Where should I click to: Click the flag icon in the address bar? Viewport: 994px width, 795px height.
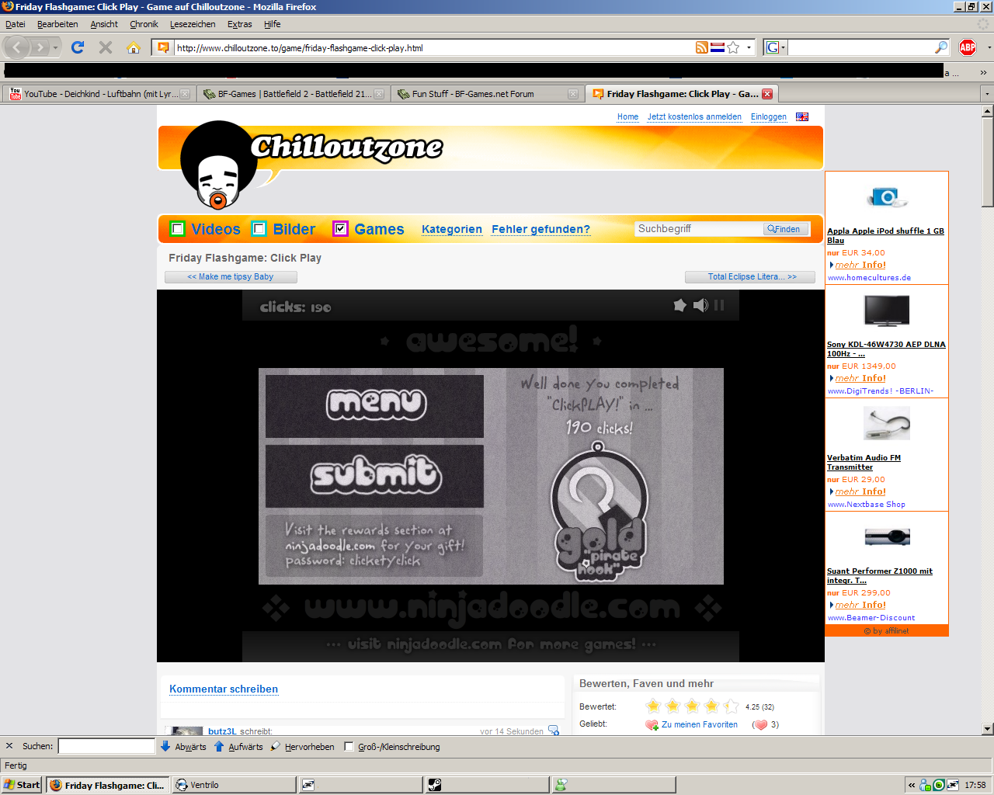[x=718, y=47]
